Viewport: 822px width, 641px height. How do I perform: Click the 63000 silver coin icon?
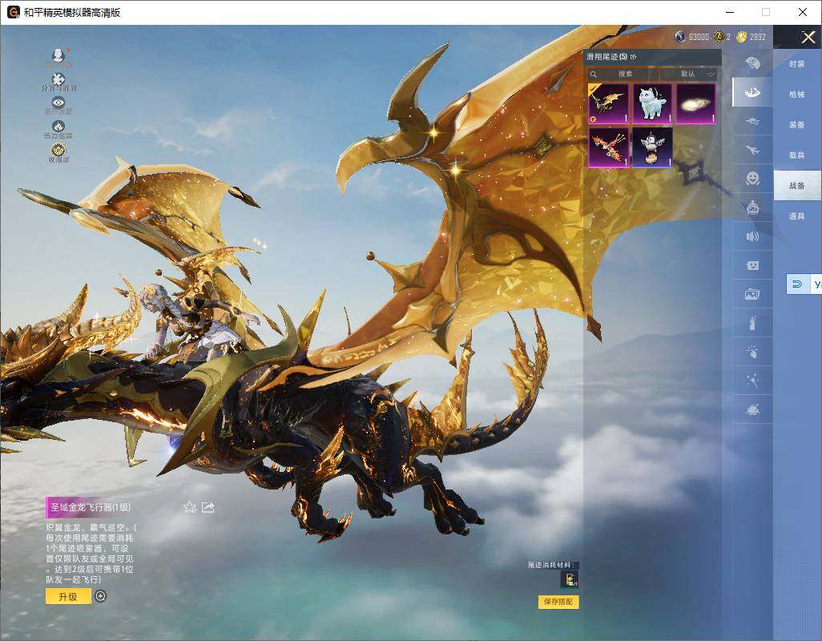680,37
